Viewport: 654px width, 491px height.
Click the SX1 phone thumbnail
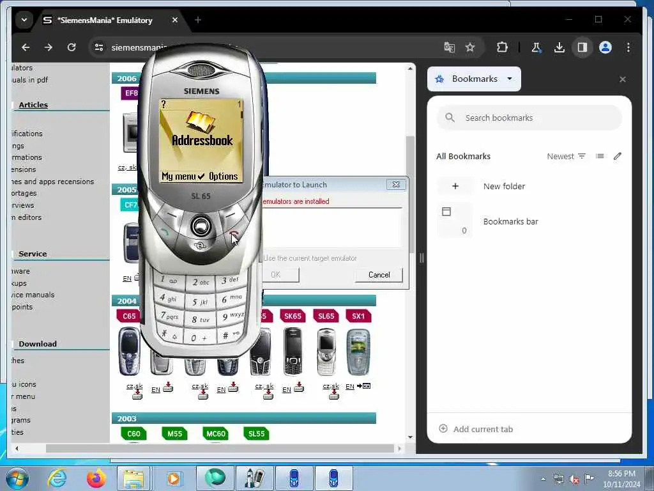358,352
